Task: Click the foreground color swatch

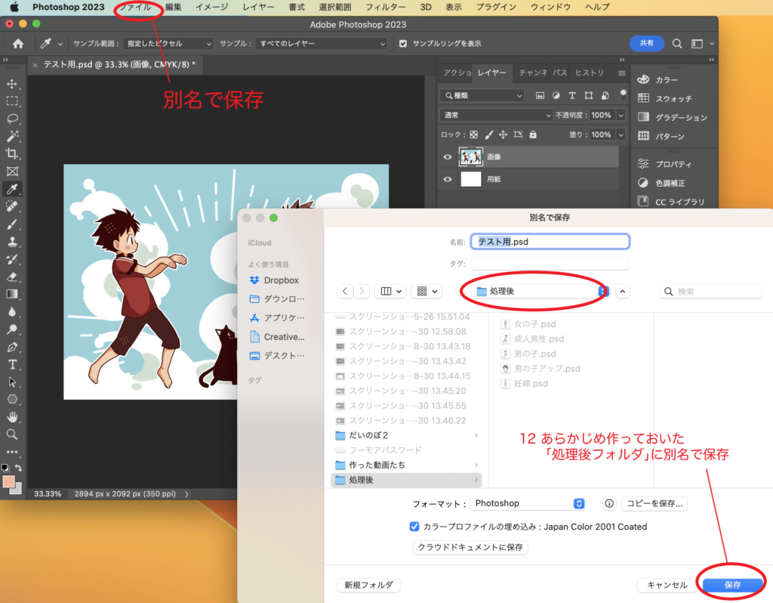Action: click(8, 481)
